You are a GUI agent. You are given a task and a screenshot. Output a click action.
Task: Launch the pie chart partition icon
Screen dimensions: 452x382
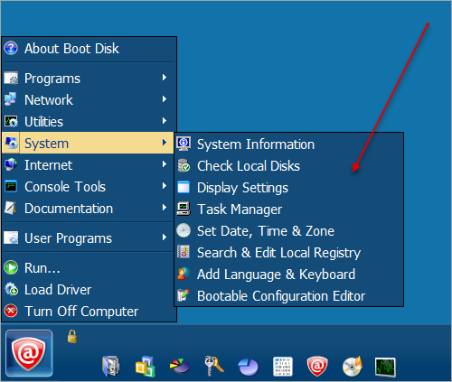pyautogui.click(x=180, y=366)
